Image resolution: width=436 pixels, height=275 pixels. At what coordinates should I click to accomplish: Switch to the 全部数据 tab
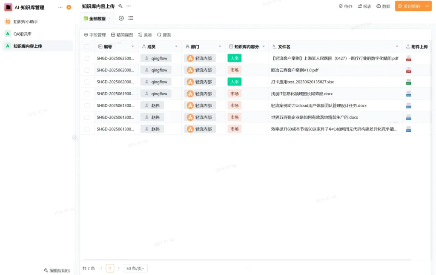pyautogui.click(x=97, y=18)
